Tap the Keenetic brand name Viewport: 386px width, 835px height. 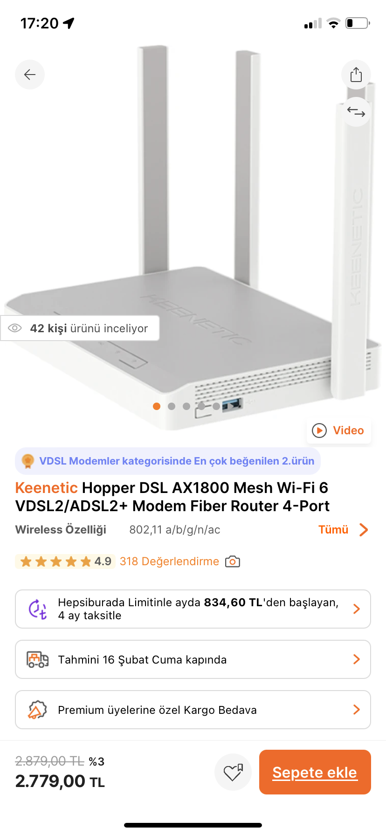pyautogui.click(x=46, y=488)
